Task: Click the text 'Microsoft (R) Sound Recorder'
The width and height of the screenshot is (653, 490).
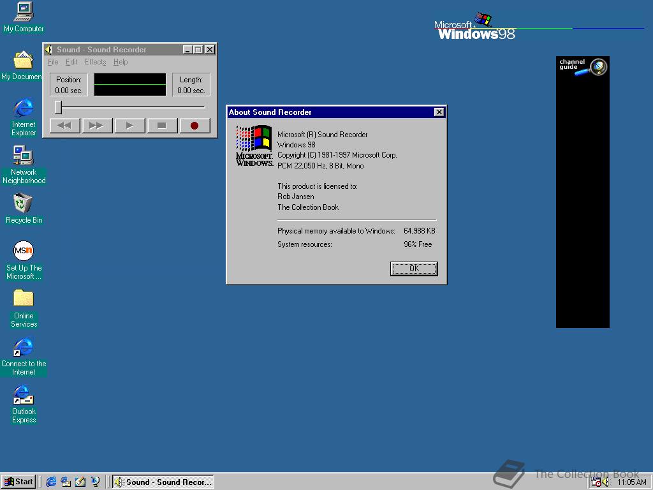Action: (322, 135)
